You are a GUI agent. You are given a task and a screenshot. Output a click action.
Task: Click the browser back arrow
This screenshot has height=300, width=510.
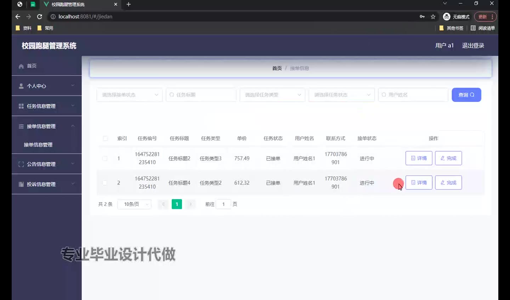(18, 17)
